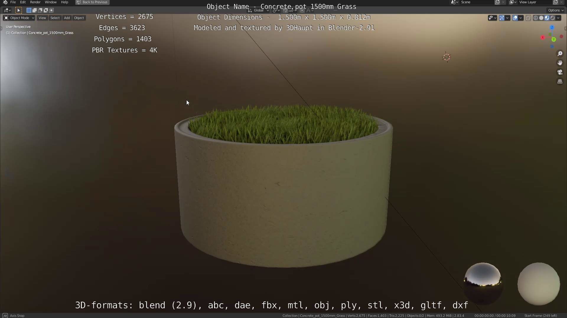Open the transform pivot point dropdown
The width and height of the screenshot is (567, 318).
pos(276,10)
